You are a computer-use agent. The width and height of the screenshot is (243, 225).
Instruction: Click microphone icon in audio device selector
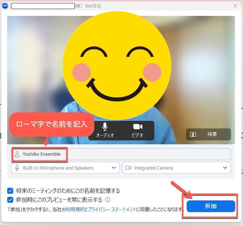(17, 168)
